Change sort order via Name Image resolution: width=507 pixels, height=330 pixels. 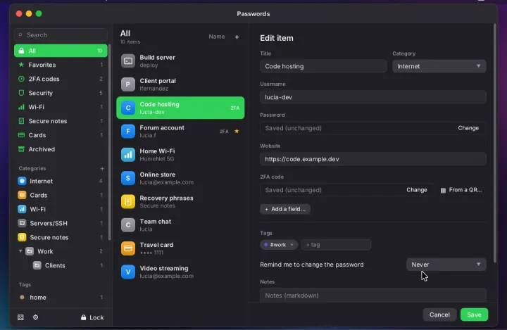pyautogui.click(x=217, y=37)
